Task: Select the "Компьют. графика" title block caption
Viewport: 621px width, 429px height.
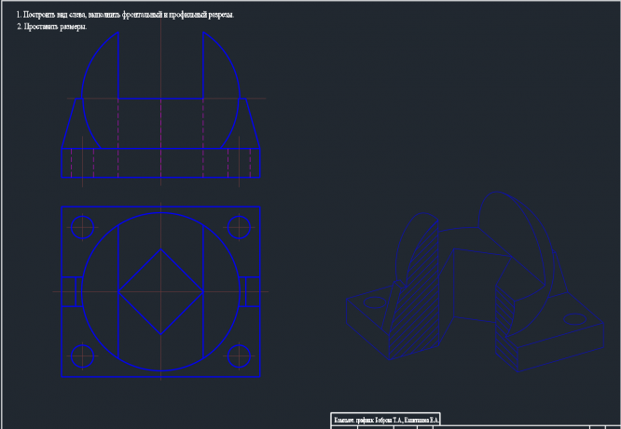Action: (x=386, y=420)
